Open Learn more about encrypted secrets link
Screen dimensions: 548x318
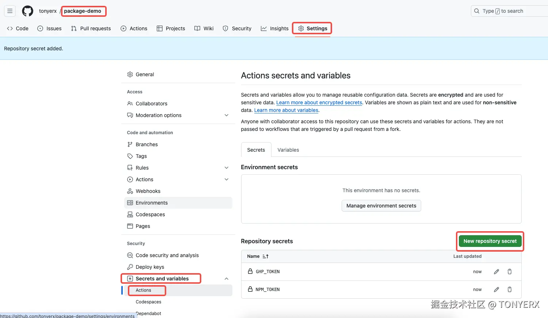[319, 102]
